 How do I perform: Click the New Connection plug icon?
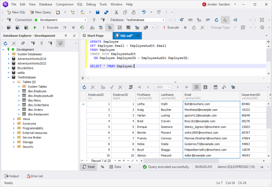(x=33, y=43)
